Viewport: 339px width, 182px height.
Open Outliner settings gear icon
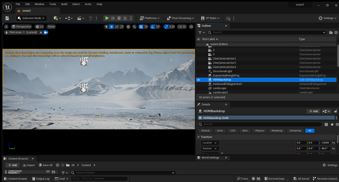[336, 32]
